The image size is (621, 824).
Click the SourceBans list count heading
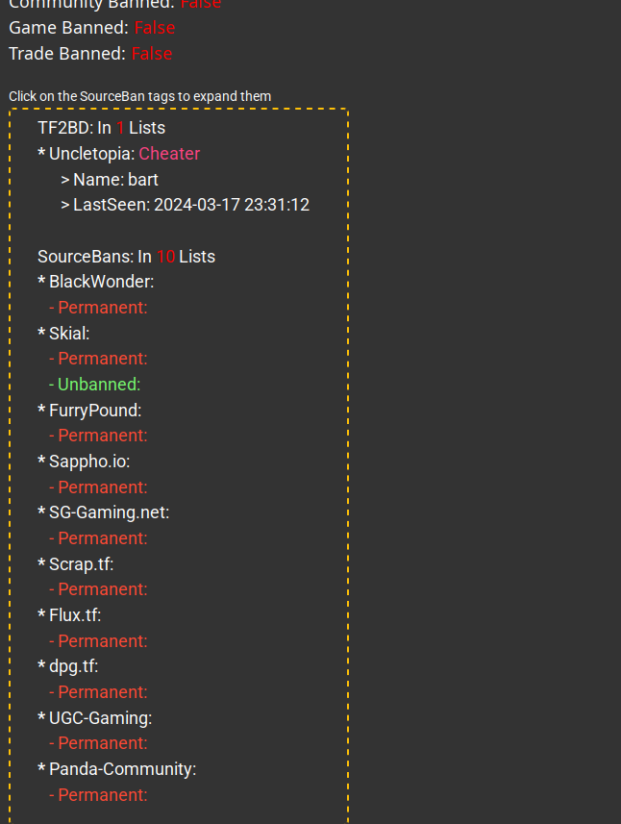pyautogui.click(x=126, y=257)
